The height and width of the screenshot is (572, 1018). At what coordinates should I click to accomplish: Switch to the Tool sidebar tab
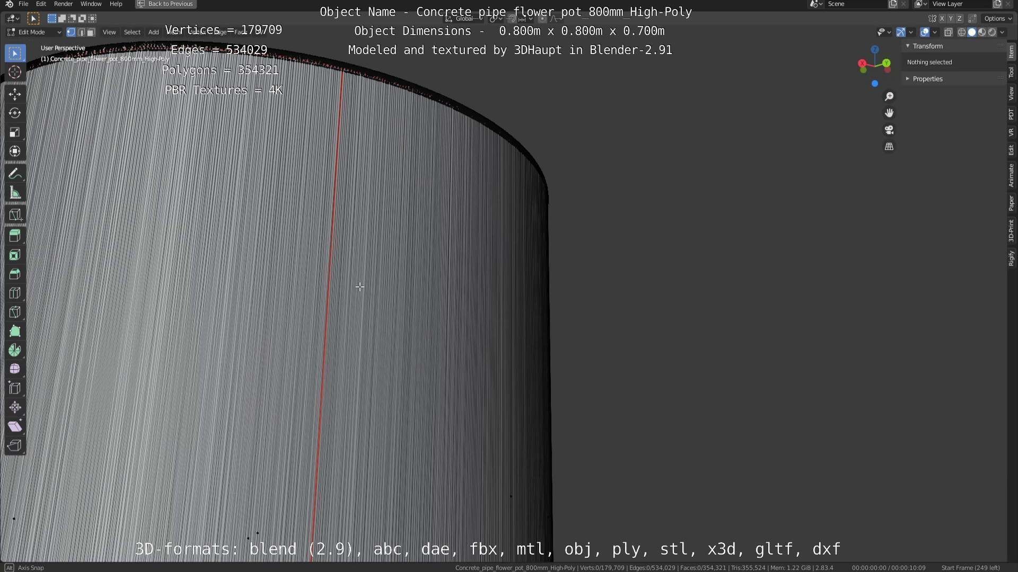tap(1011, 73)
